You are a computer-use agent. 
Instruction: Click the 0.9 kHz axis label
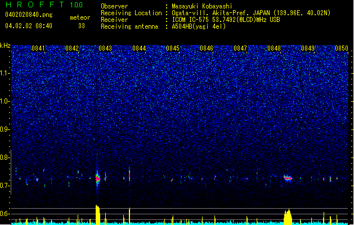(x=5, y=129)
